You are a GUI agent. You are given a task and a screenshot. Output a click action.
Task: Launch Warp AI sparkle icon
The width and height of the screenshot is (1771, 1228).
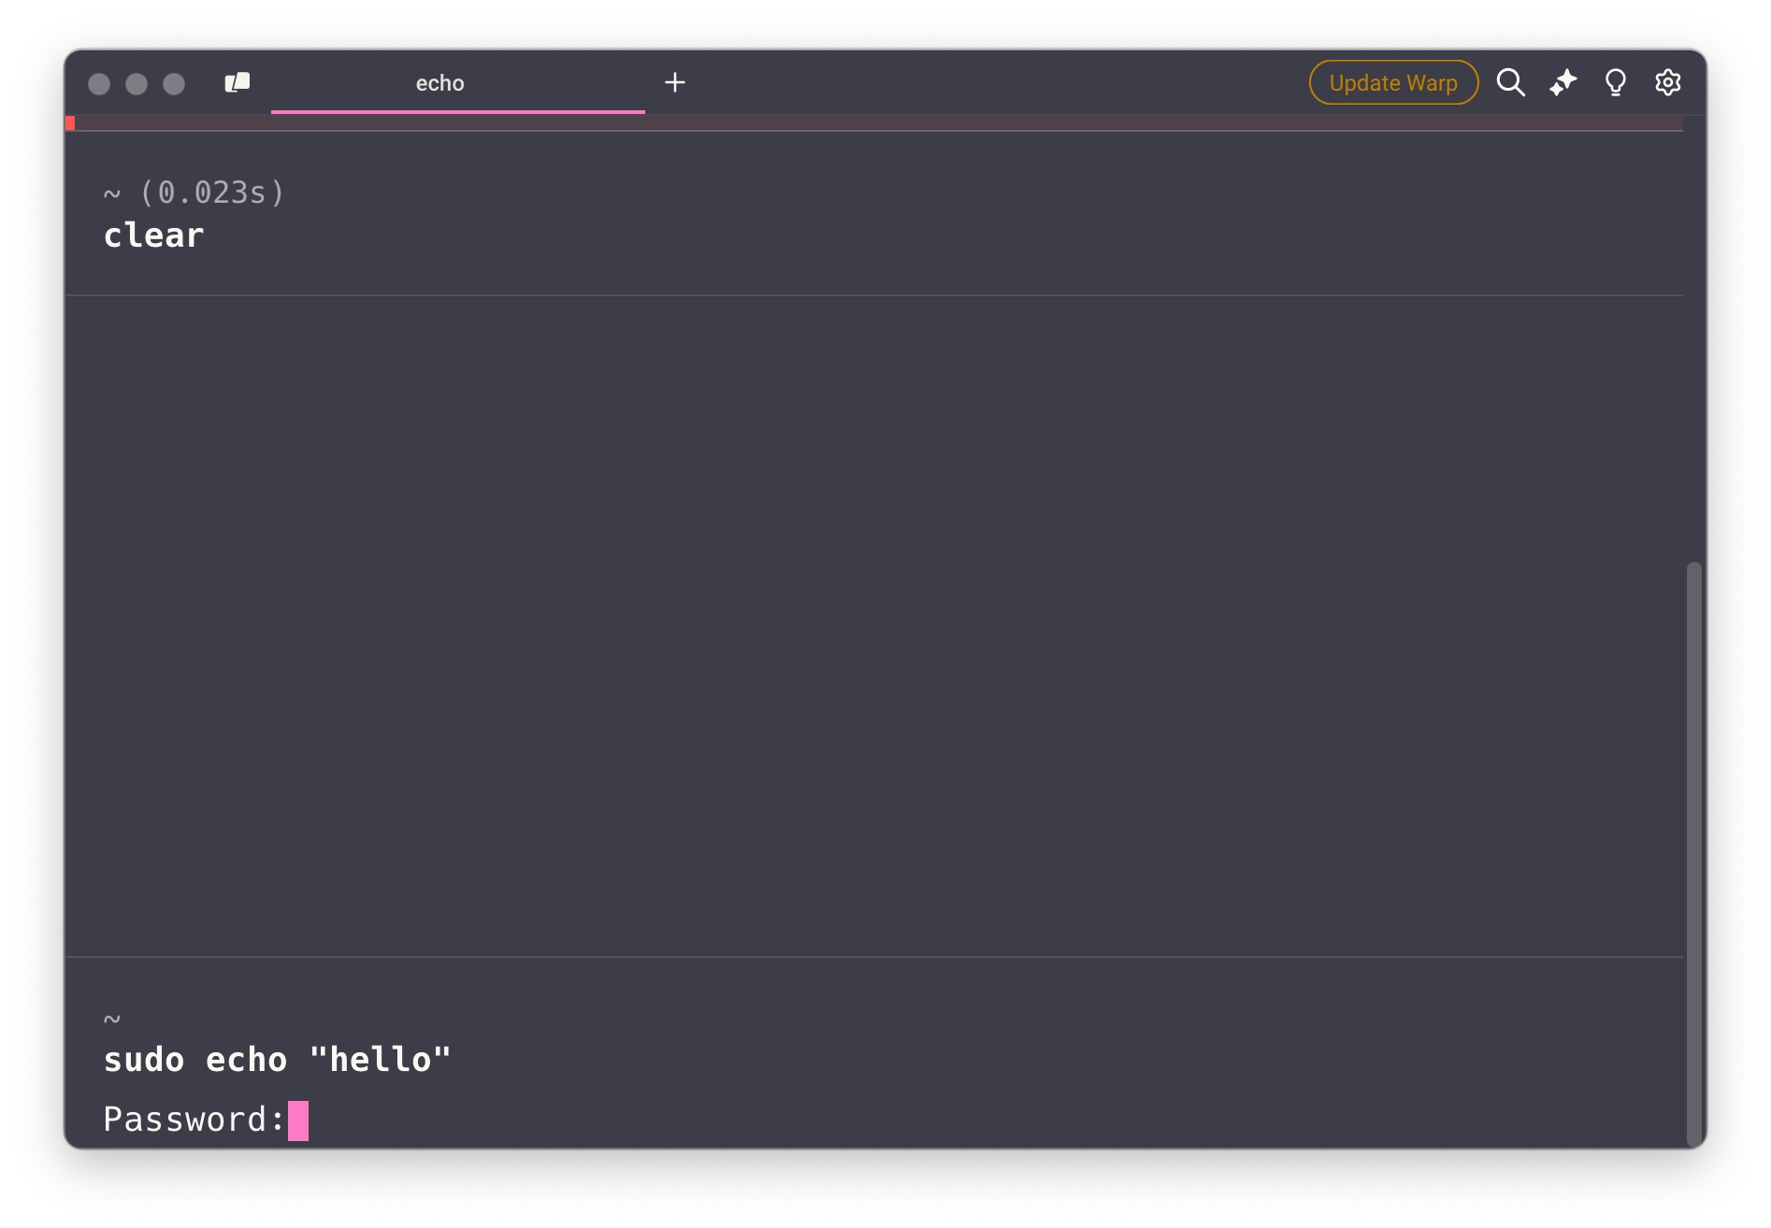1562,83
